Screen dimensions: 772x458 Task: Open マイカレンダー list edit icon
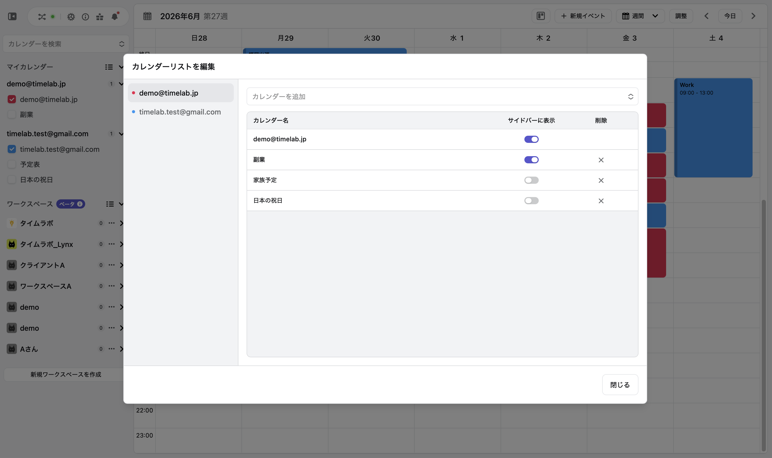coord(109,67)
